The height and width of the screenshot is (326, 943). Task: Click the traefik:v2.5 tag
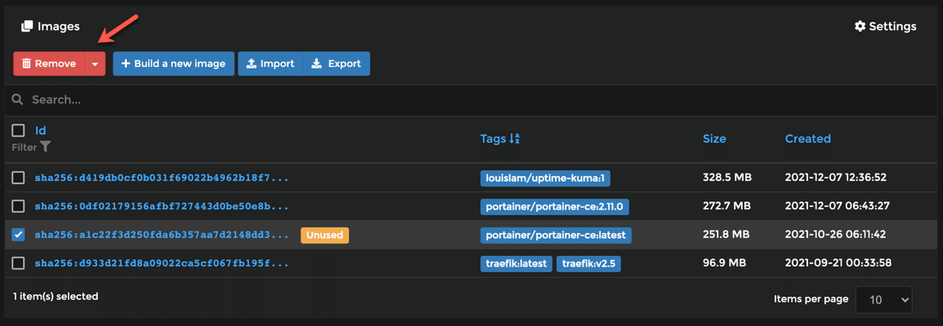tap(588, 263)
